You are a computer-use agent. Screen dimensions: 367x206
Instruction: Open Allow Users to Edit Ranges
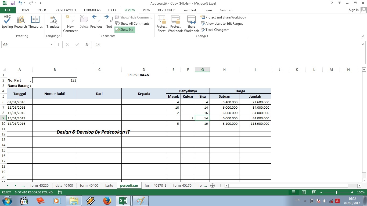pos(222,24)
